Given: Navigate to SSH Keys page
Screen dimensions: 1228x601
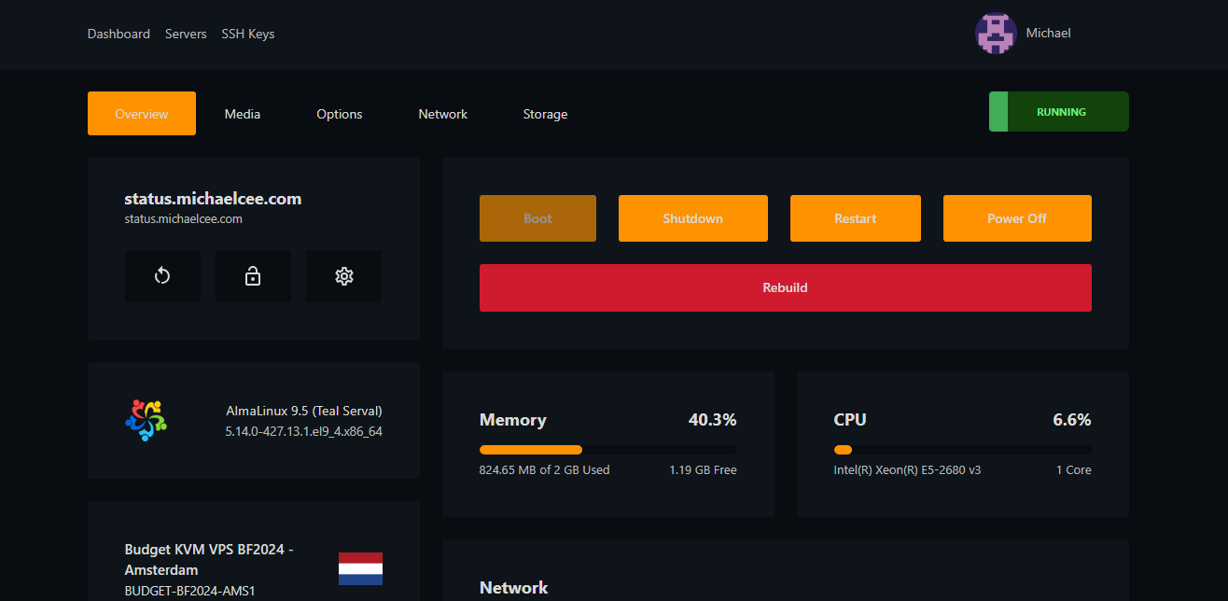Looking at the screenshot, I should coord(247,34).
